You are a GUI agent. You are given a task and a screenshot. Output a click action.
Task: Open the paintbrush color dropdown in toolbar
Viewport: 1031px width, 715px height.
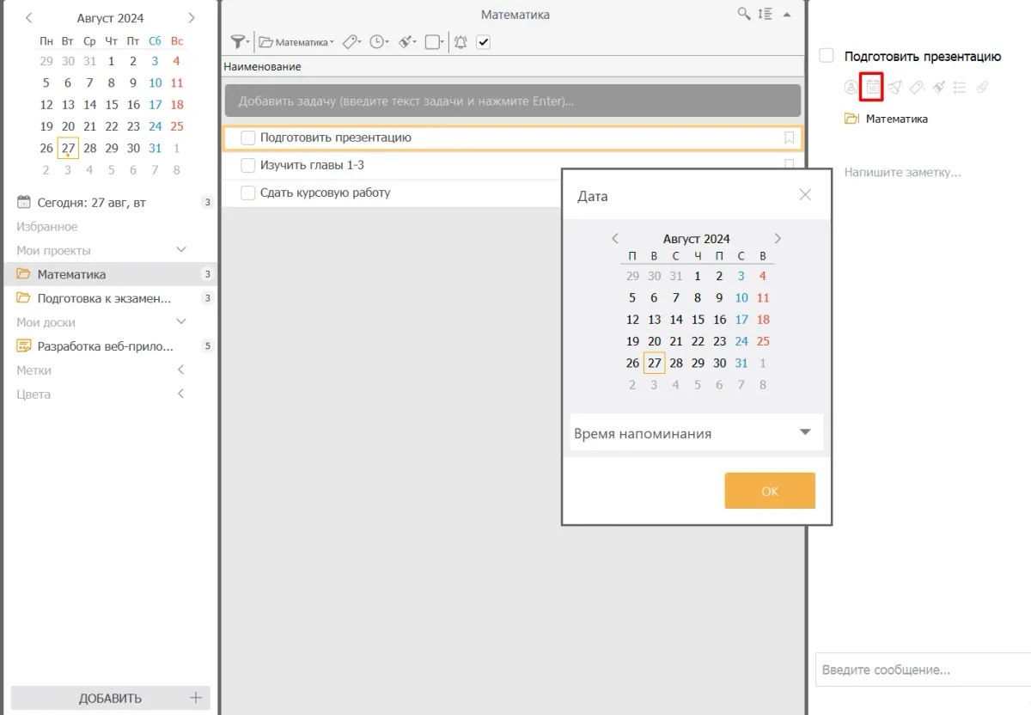pyautogui.click(x=408, y=41)
